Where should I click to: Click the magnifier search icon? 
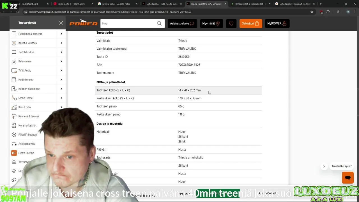(x=159, y=24)
